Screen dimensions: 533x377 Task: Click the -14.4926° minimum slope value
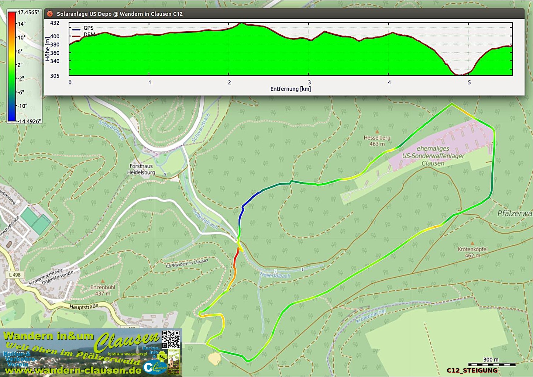(29, 121)
